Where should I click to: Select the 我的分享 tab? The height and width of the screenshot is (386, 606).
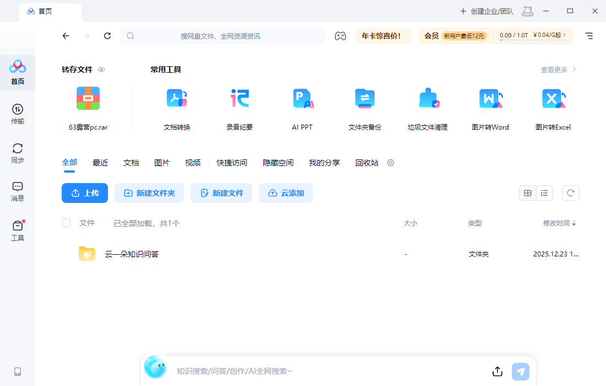tap(324, 163)
